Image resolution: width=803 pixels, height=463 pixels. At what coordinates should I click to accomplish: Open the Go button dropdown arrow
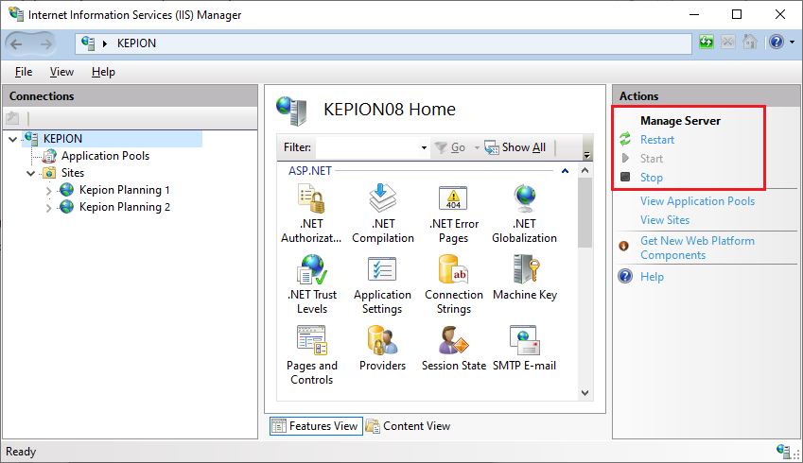coord(477,147)
